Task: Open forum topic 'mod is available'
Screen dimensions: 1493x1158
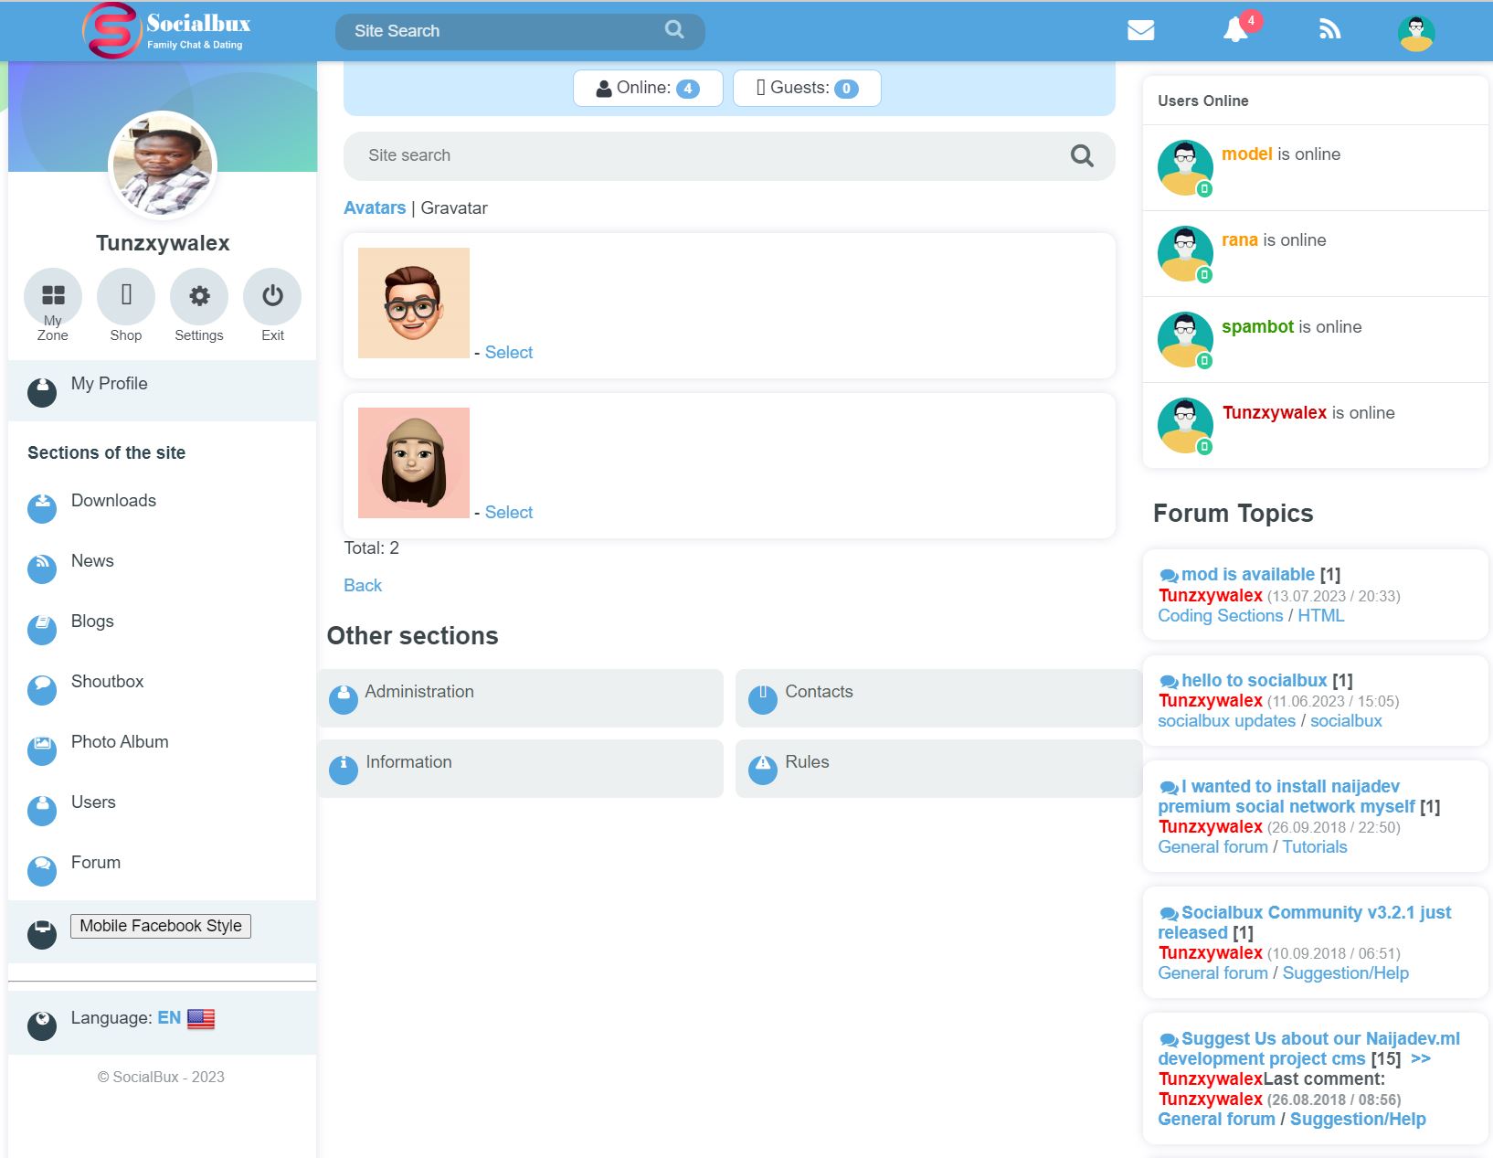Action: [x=1248, y=574]
